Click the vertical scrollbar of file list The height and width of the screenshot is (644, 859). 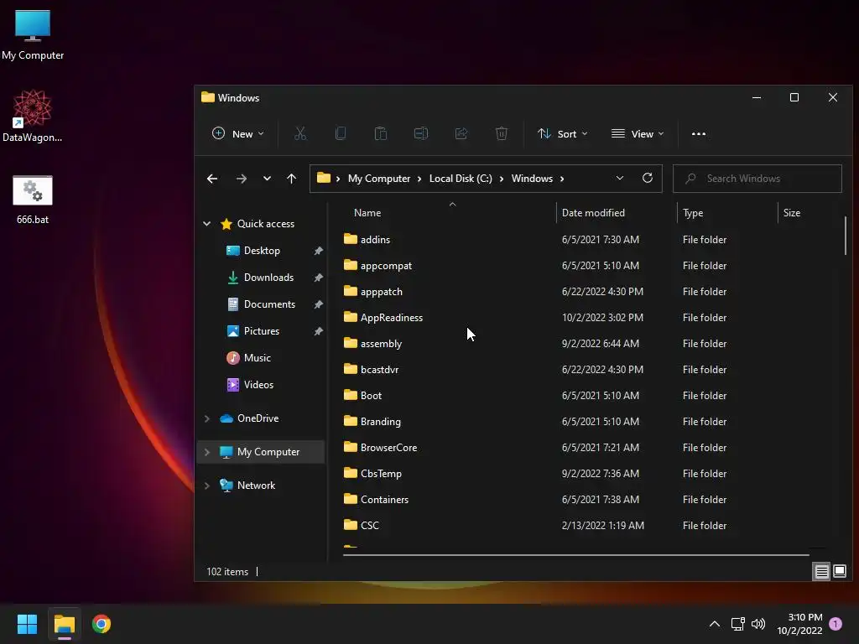point(846,236)
